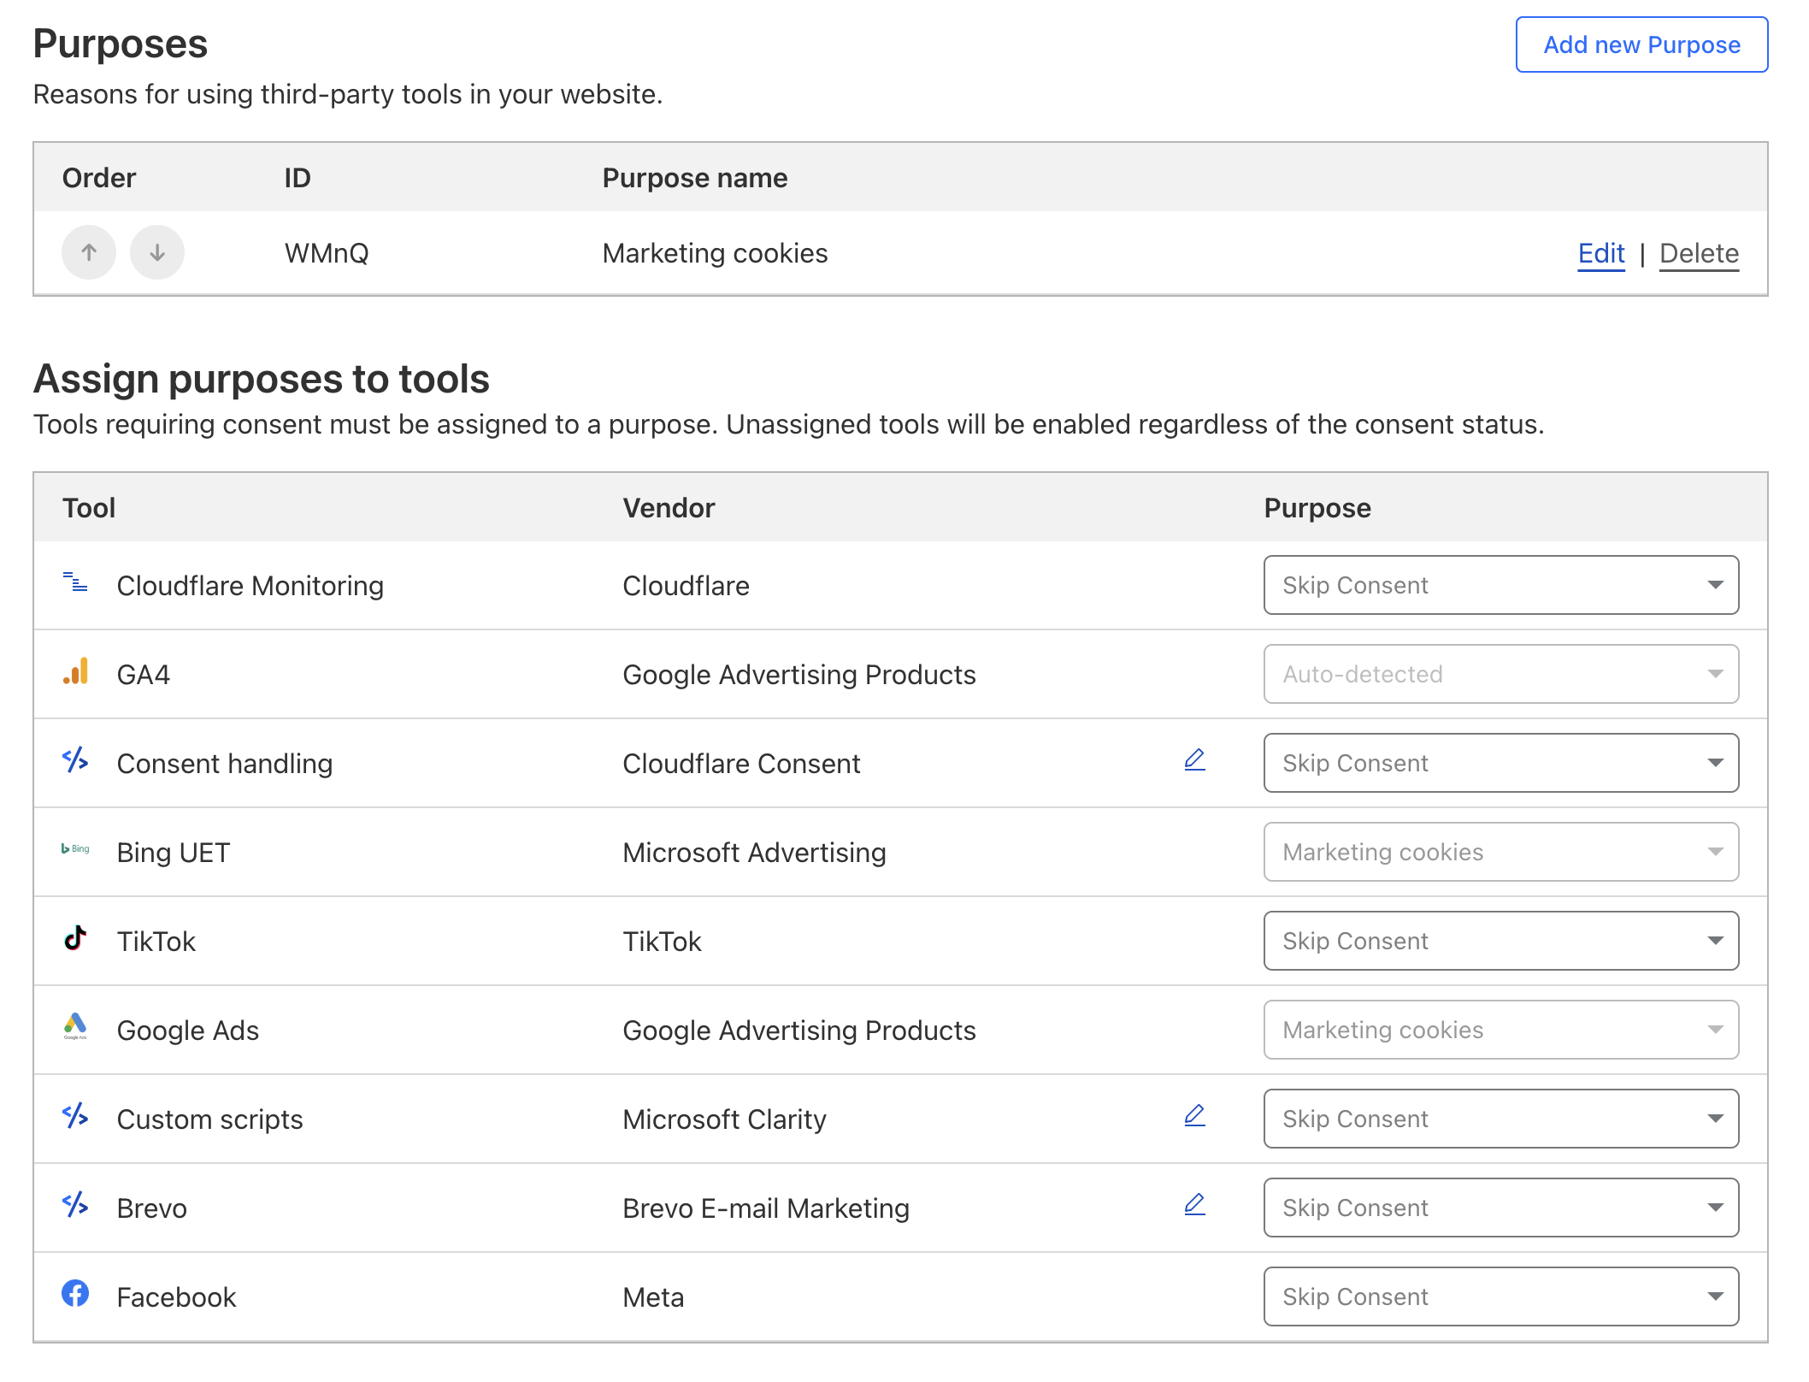Edit Cloudflare Consent vendor pencil icon
Viewport: 1809px width, 1382px height.
pyautogui.click(x=1194, y=760)
